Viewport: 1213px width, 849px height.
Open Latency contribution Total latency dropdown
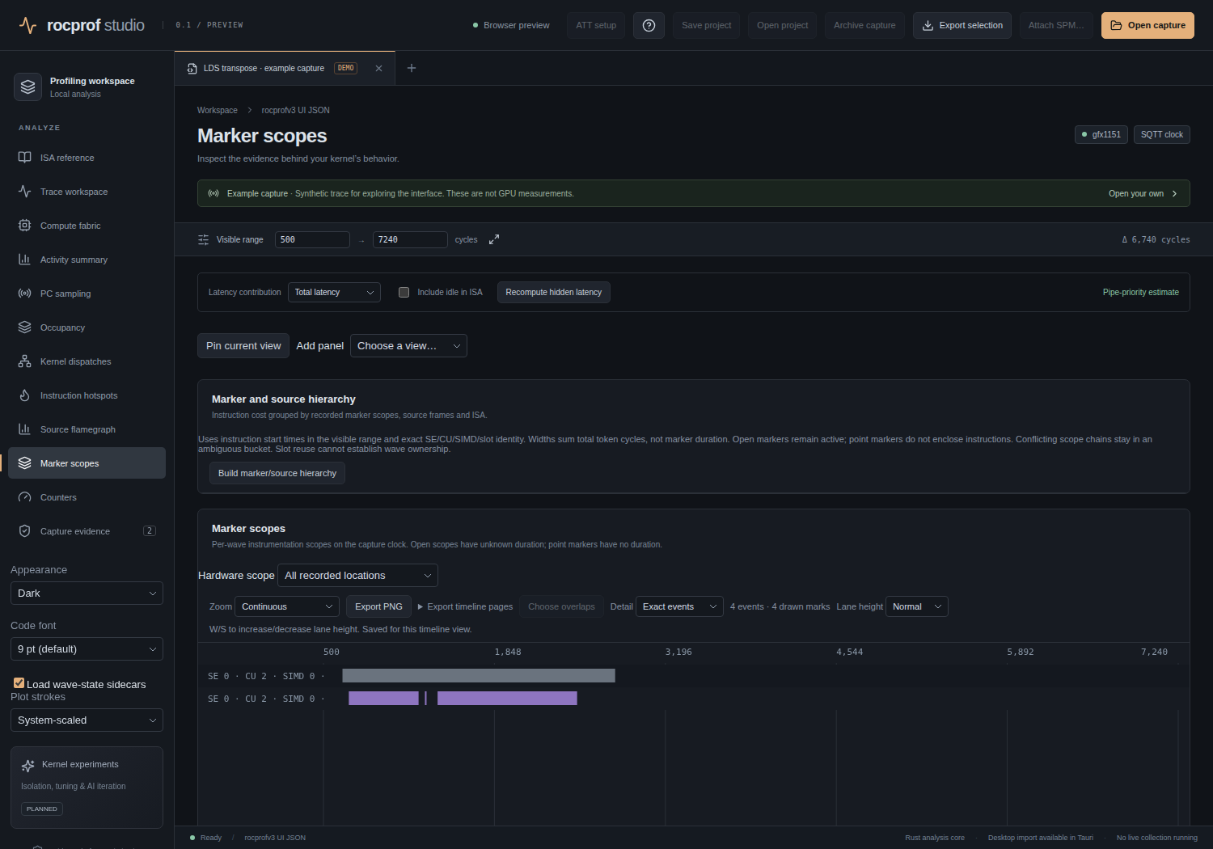point(334,292)
